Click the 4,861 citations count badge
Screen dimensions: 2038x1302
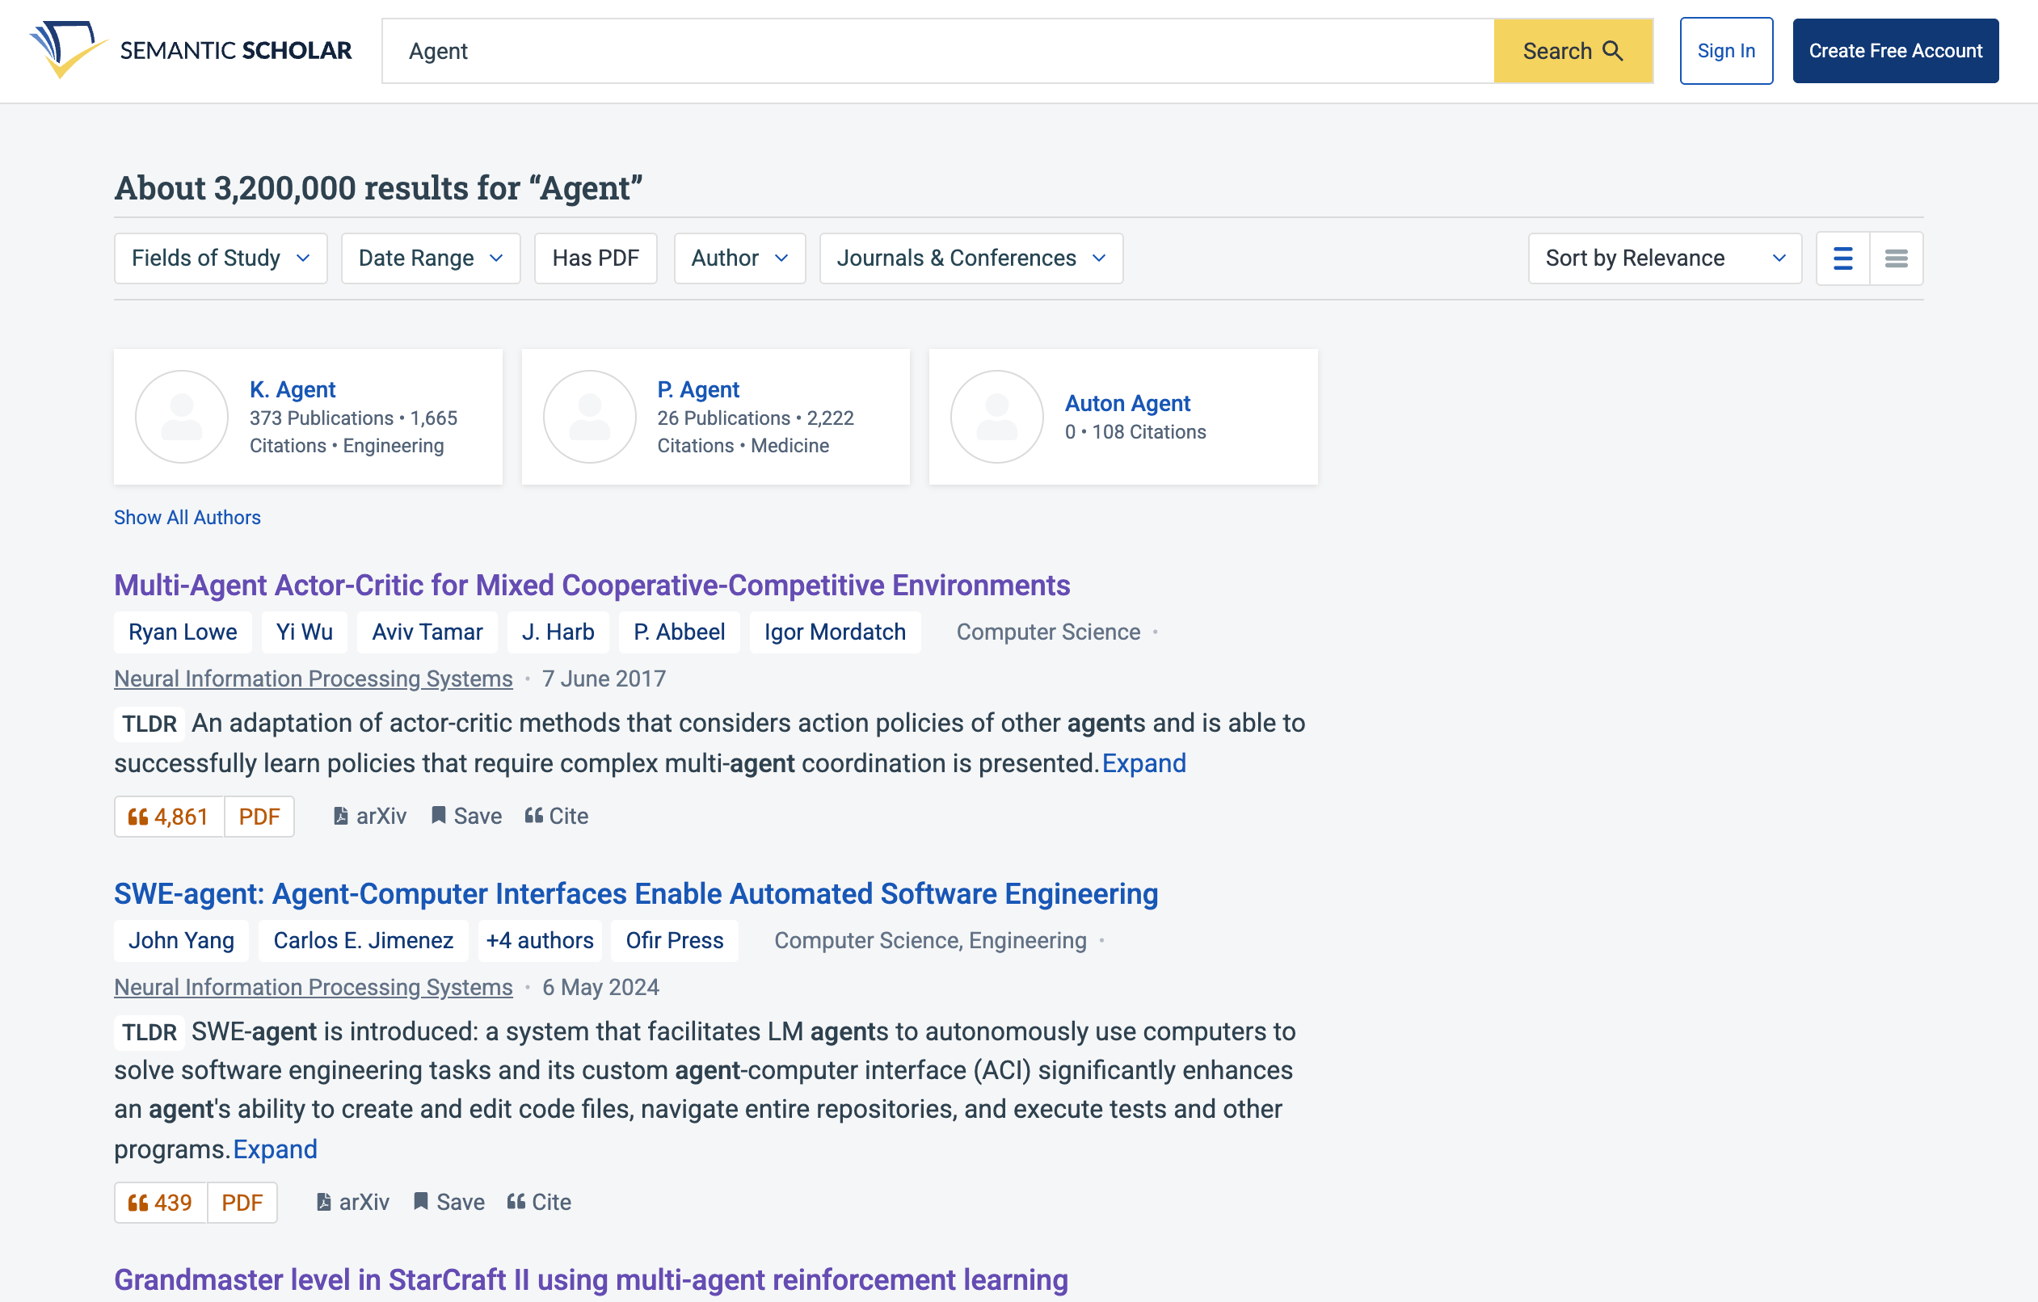click(x=169, y=816)
